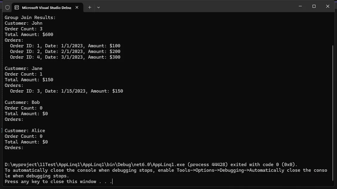Viewport: 337px width, 189px height.
Task: Click the 'Customer: Jane' text
Action: [24, 68]
